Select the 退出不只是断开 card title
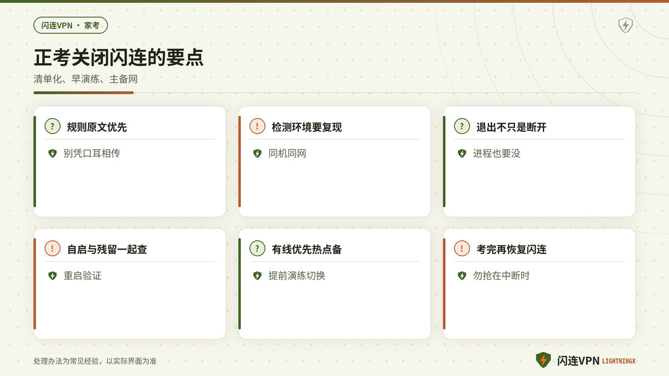This screenshot has width=669, height=376. click(511, 127)
